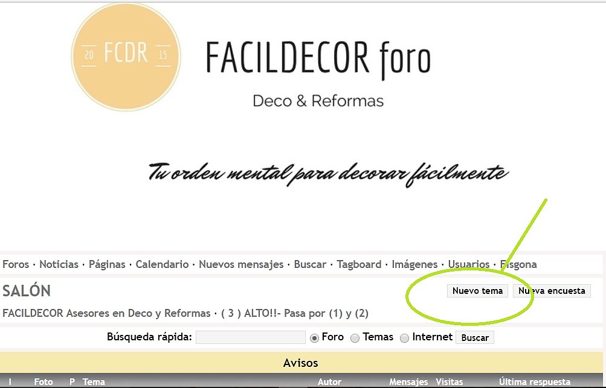View Nuevos mensajes
The image size is (606, 388).
tap(241, 264)
